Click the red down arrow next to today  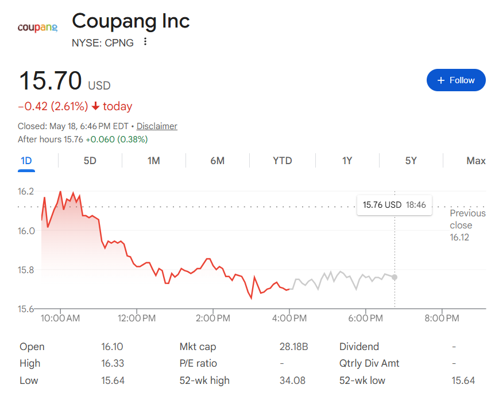(95, 106)
